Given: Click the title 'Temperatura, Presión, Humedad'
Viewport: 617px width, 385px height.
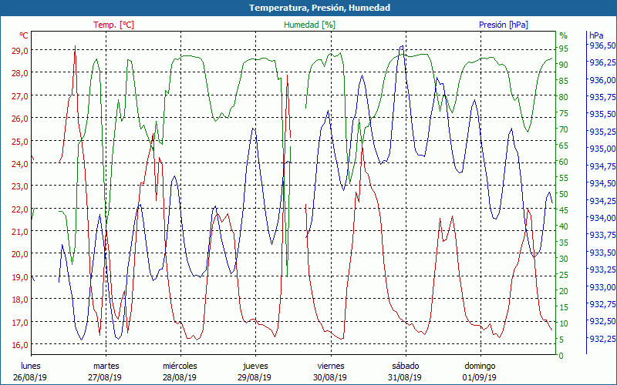Looking at the screenshot, I should coord(319,8).
